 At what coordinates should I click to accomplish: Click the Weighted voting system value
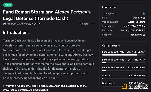[137, 22]
